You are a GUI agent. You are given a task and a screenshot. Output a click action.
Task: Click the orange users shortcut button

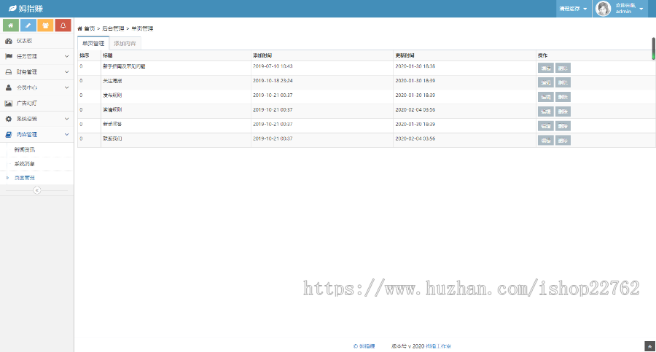coord(46,26)
